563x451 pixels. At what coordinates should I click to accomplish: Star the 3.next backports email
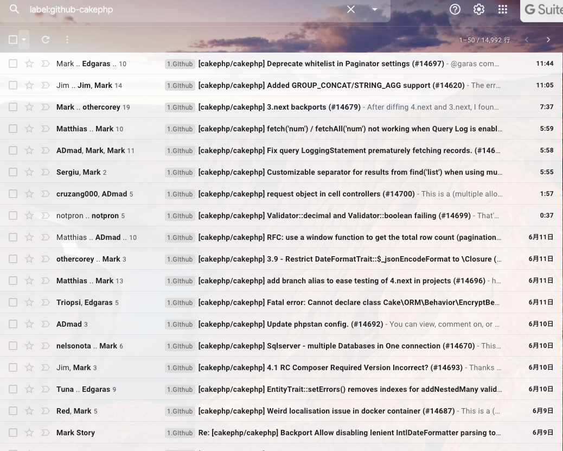[29, 107]
